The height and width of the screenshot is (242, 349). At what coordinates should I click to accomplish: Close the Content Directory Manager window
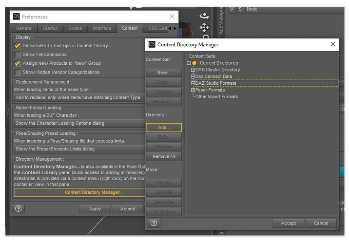click(333, 44)
